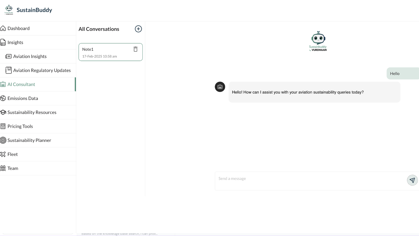Click the Sustainbuddy by Vurdhaan chat logo
Viewport: 419px width, 236px height.
(x=318, y=41)
